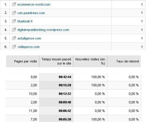The width and height of the screenshot is (146, 124).
Task: Click external link icon beside actulligence.com
Action: [14, 38]
